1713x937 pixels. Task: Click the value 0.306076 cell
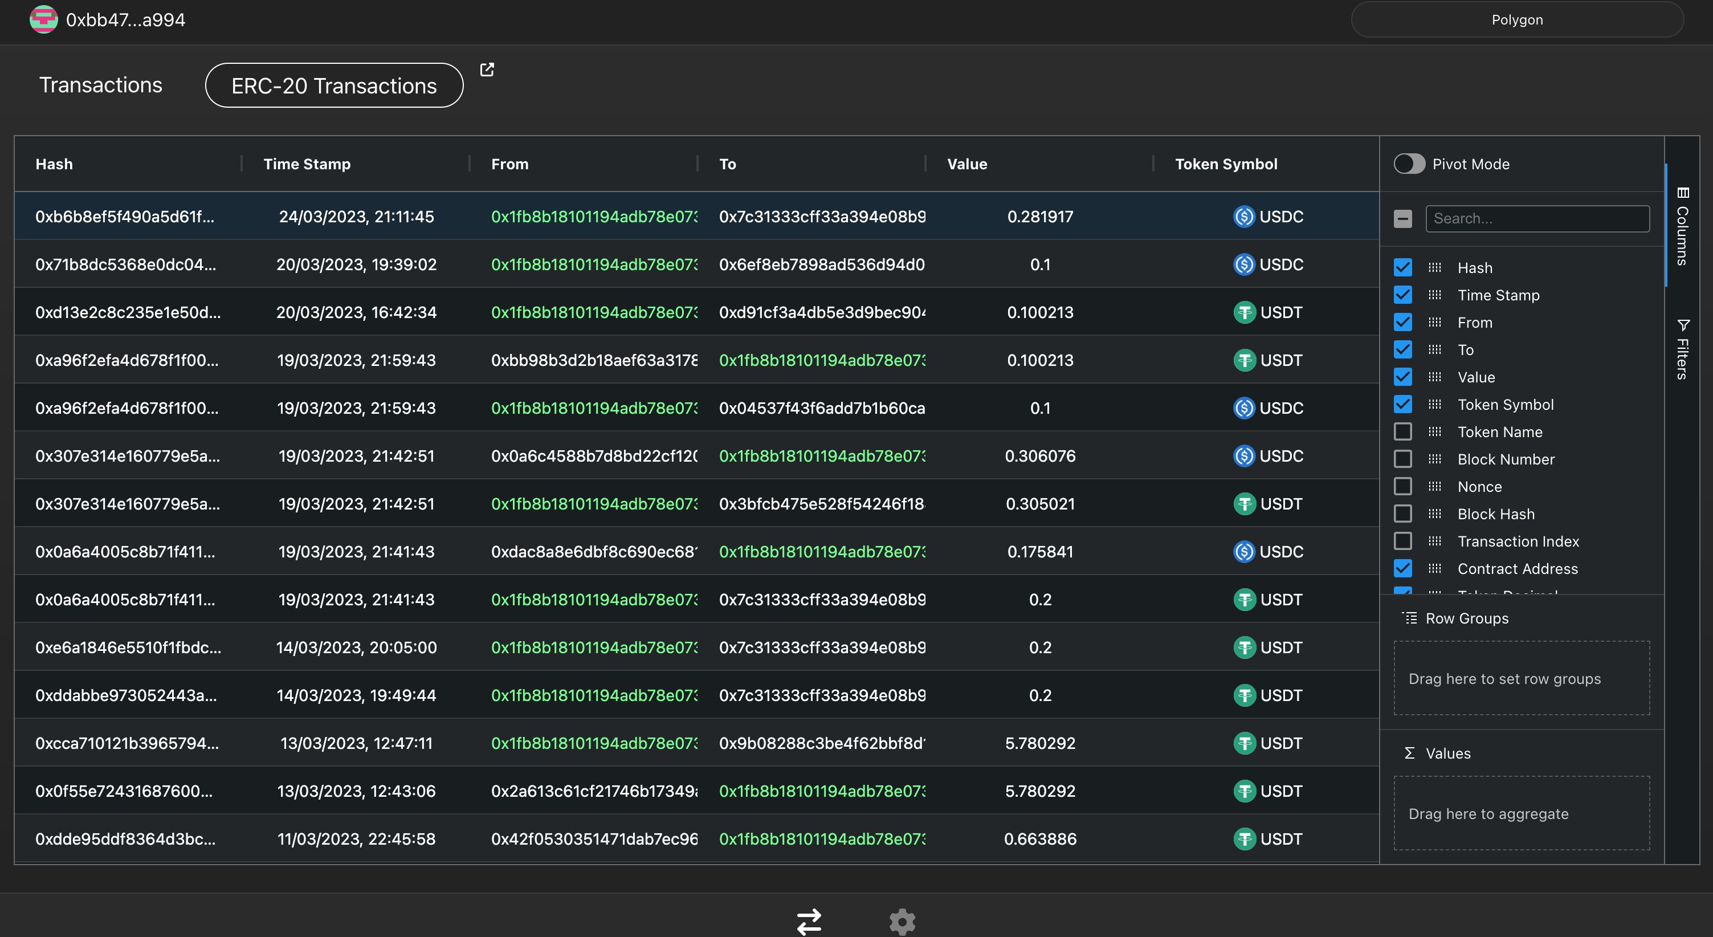(x=1040, y=455)
